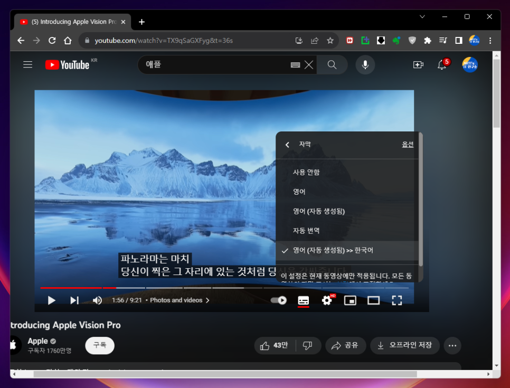Go forward with the browser forward arrow
510x388 pixels.
(36, 40)
